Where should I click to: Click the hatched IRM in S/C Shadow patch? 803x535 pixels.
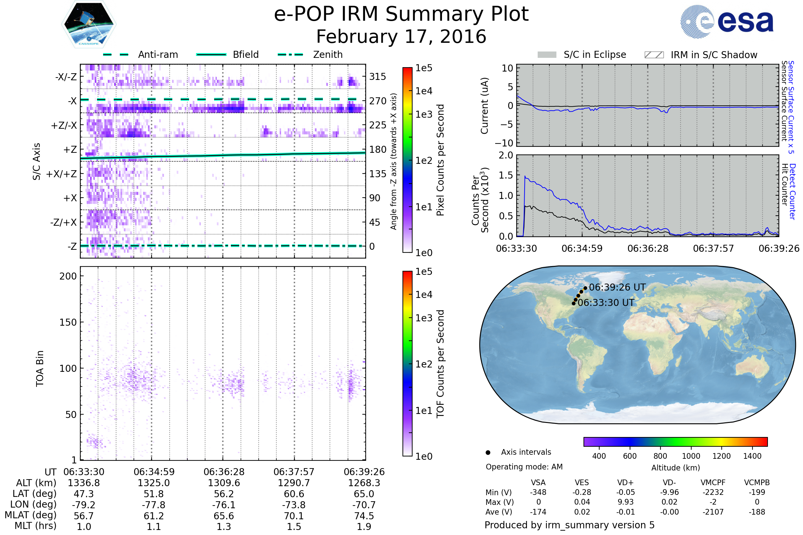pos(654,55)
